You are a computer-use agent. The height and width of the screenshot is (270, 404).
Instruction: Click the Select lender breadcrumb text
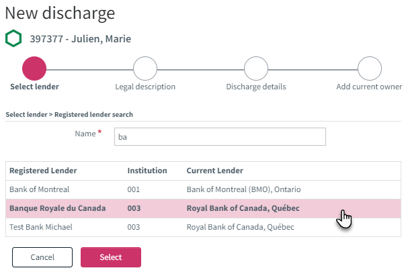tap(26, 115)
